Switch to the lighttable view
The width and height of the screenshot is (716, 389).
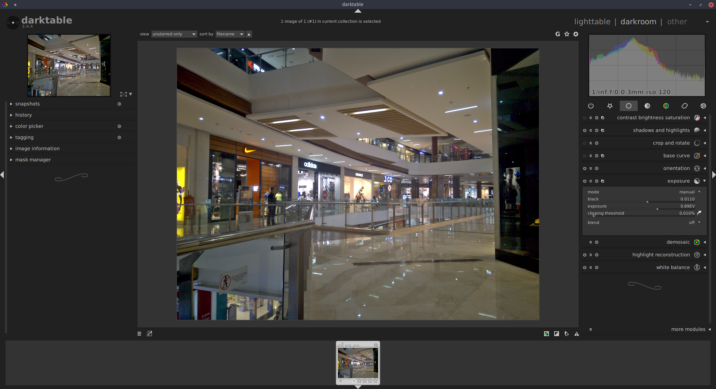592,22
